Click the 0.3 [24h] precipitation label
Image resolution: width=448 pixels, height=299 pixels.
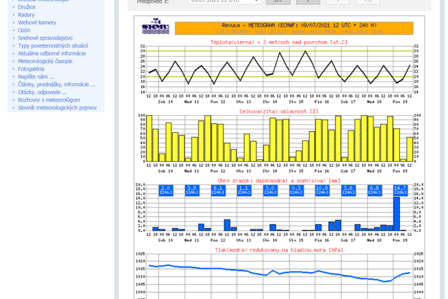pos(296,190)
